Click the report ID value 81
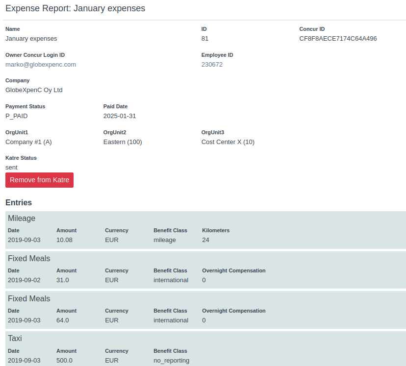 click(205, 38)
